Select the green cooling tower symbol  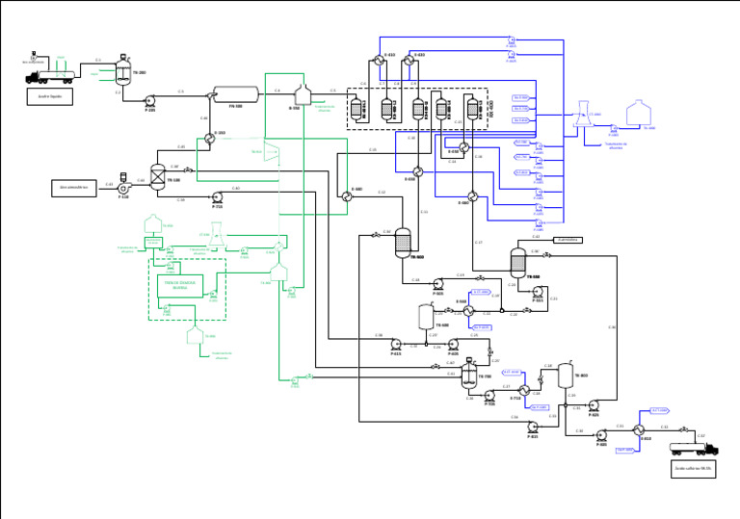point(216,235)
